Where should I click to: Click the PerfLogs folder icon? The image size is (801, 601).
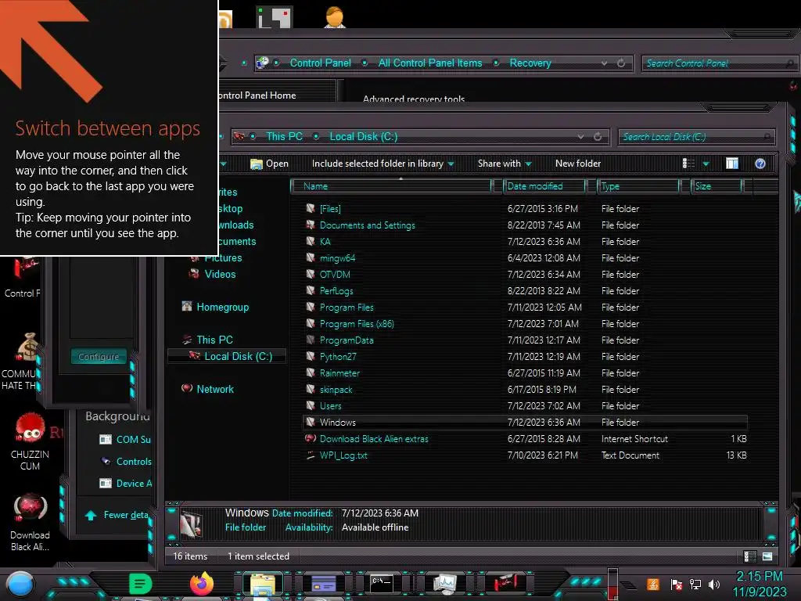tap(310, 290)
